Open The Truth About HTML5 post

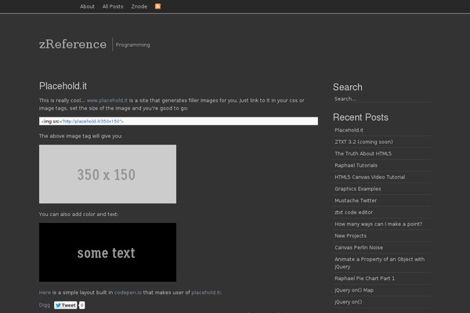click(x=363, y=153)
